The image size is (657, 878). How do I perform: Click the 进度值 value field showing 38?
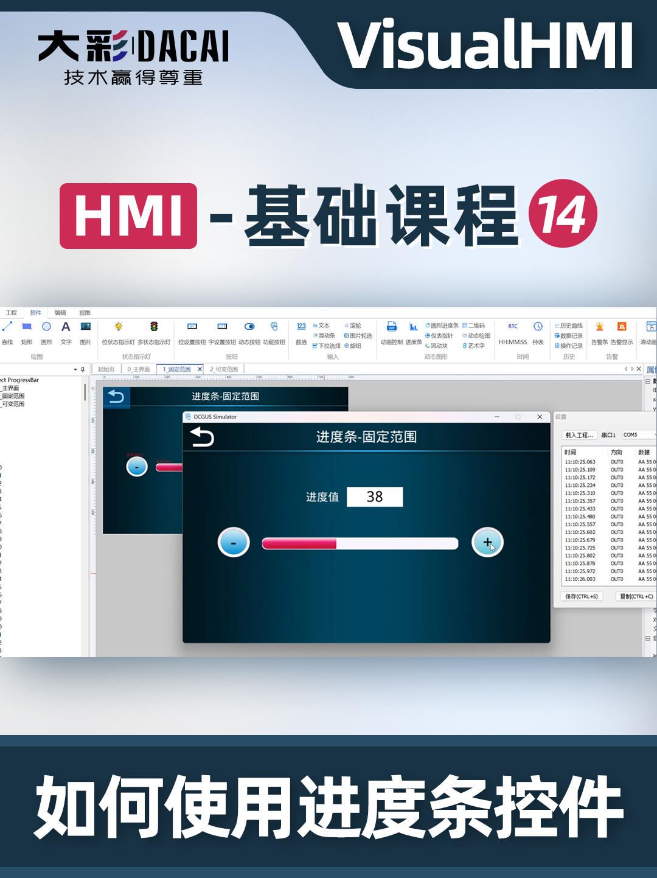pos(374,496)
